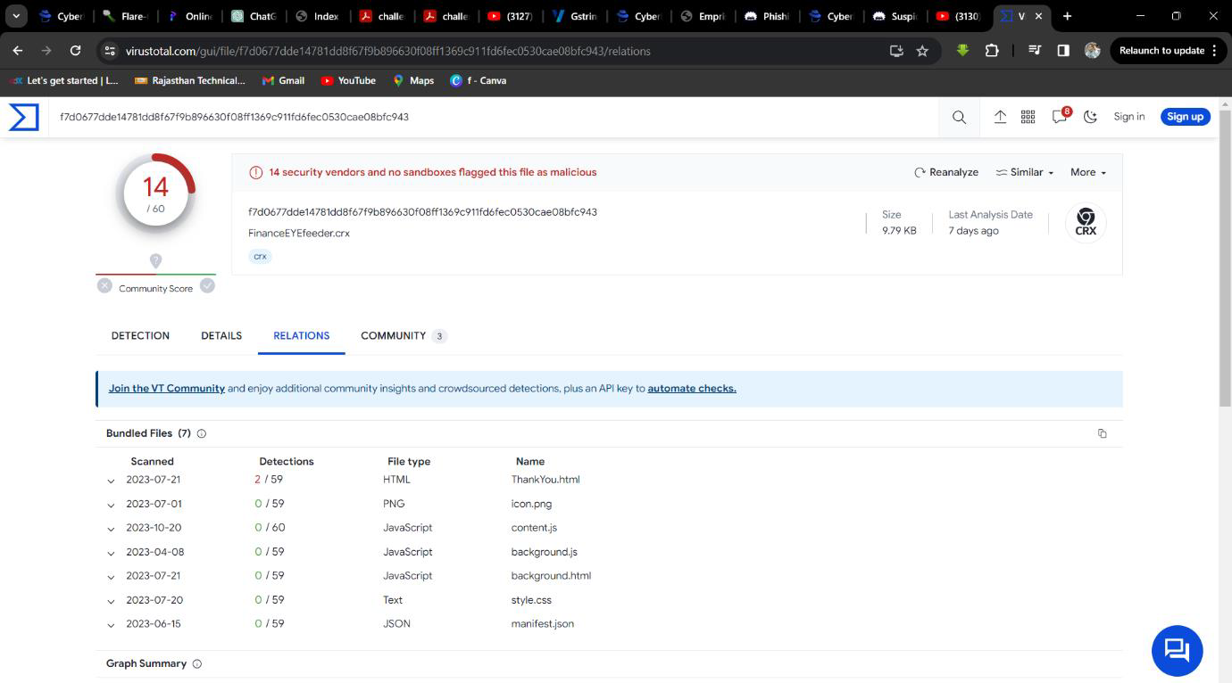1232x683 pixels.
Task: Open the More dropdown menu
Action: point(1087,172)
